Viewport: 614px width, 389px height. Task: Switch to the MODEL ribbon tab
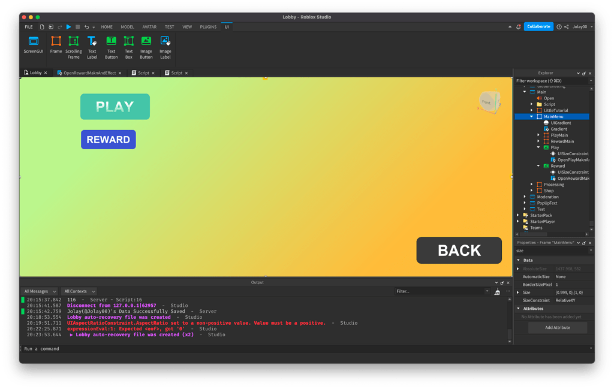click(x=127, y=26)
